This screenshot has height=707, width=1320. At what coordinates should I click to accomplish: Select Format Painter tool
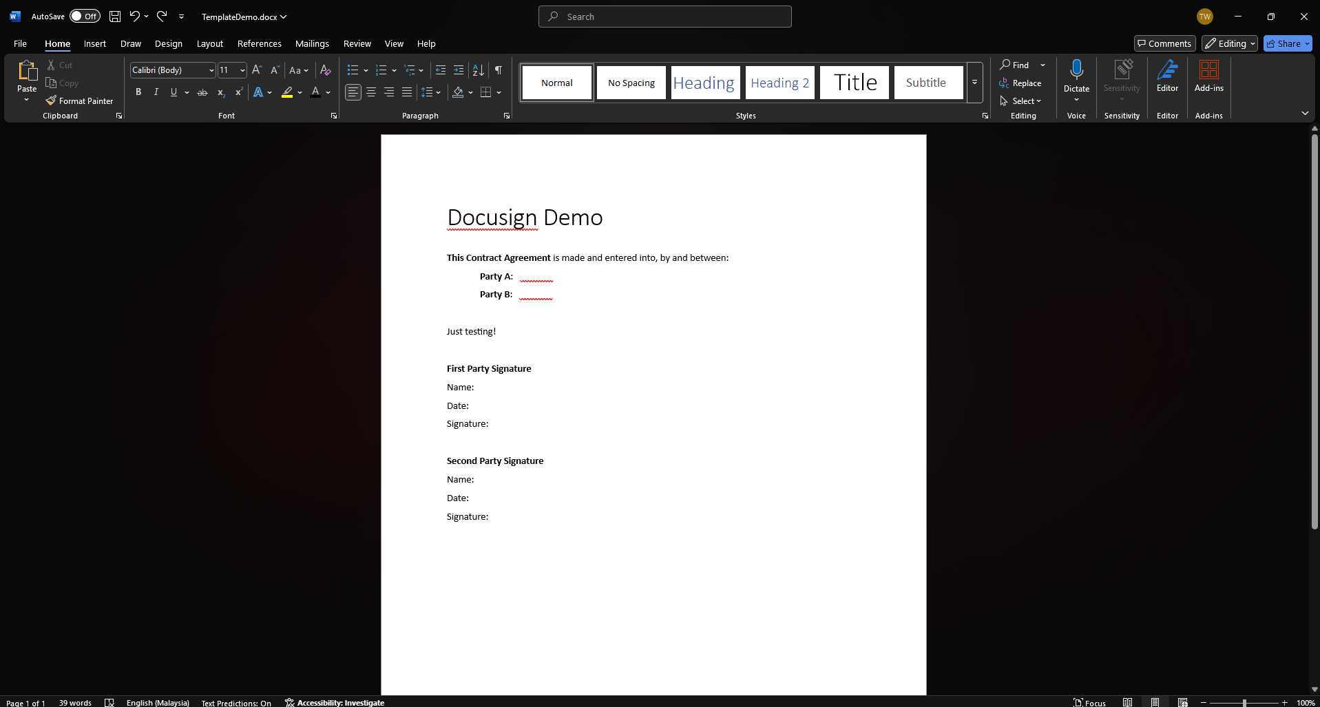click(x=80, y=101)
